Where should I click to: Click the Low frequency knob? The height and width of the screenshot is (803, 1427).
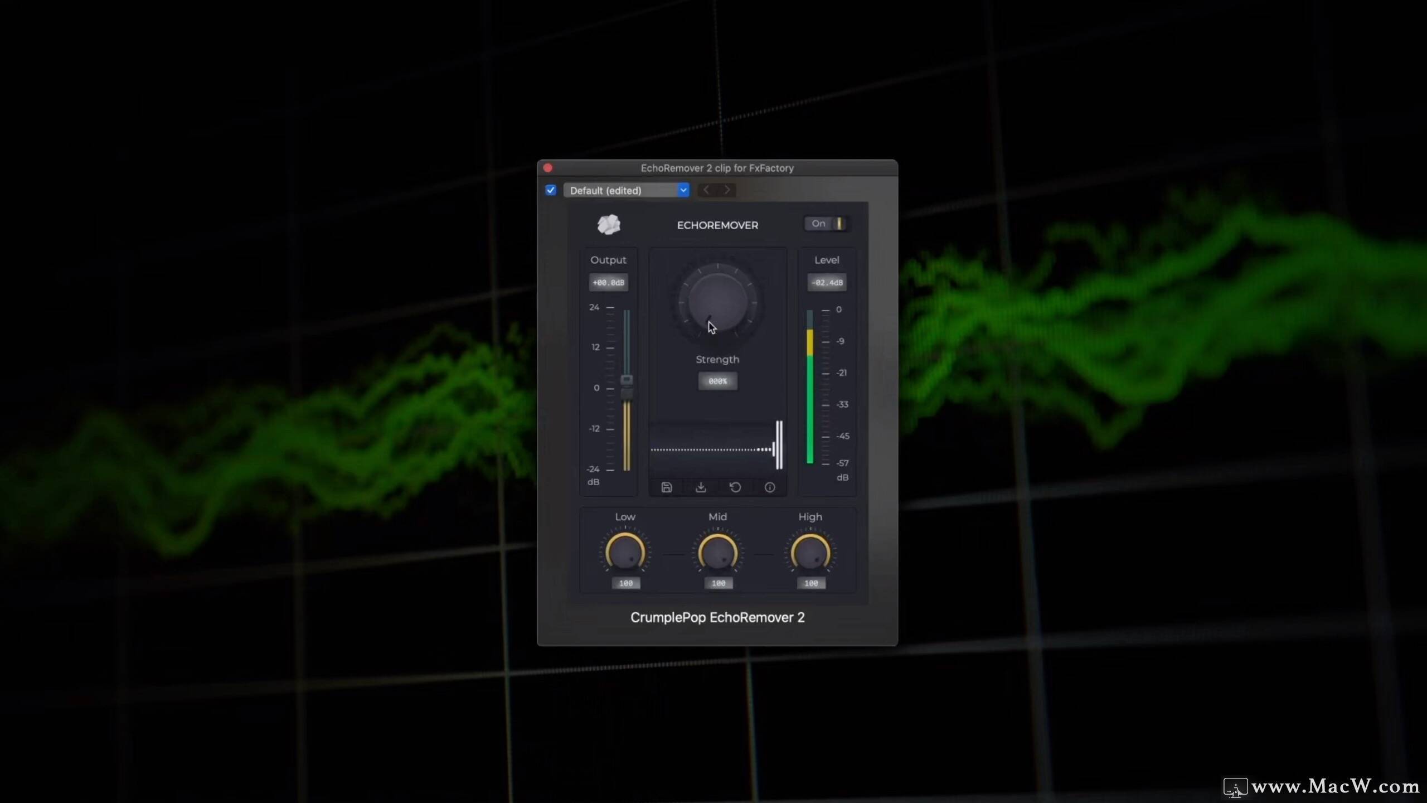[625, 553]
